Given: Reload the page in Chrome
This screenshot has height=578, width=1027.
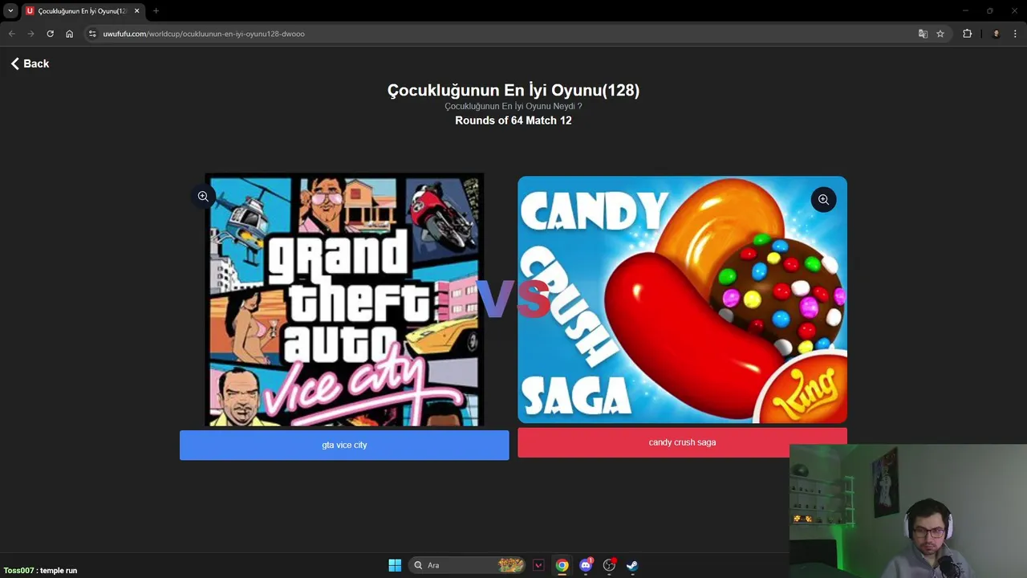Looking at the screenshot, I should click(x=50, y=34).
